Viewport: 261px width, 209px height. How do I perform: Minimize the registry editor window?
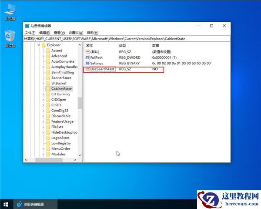199,26
